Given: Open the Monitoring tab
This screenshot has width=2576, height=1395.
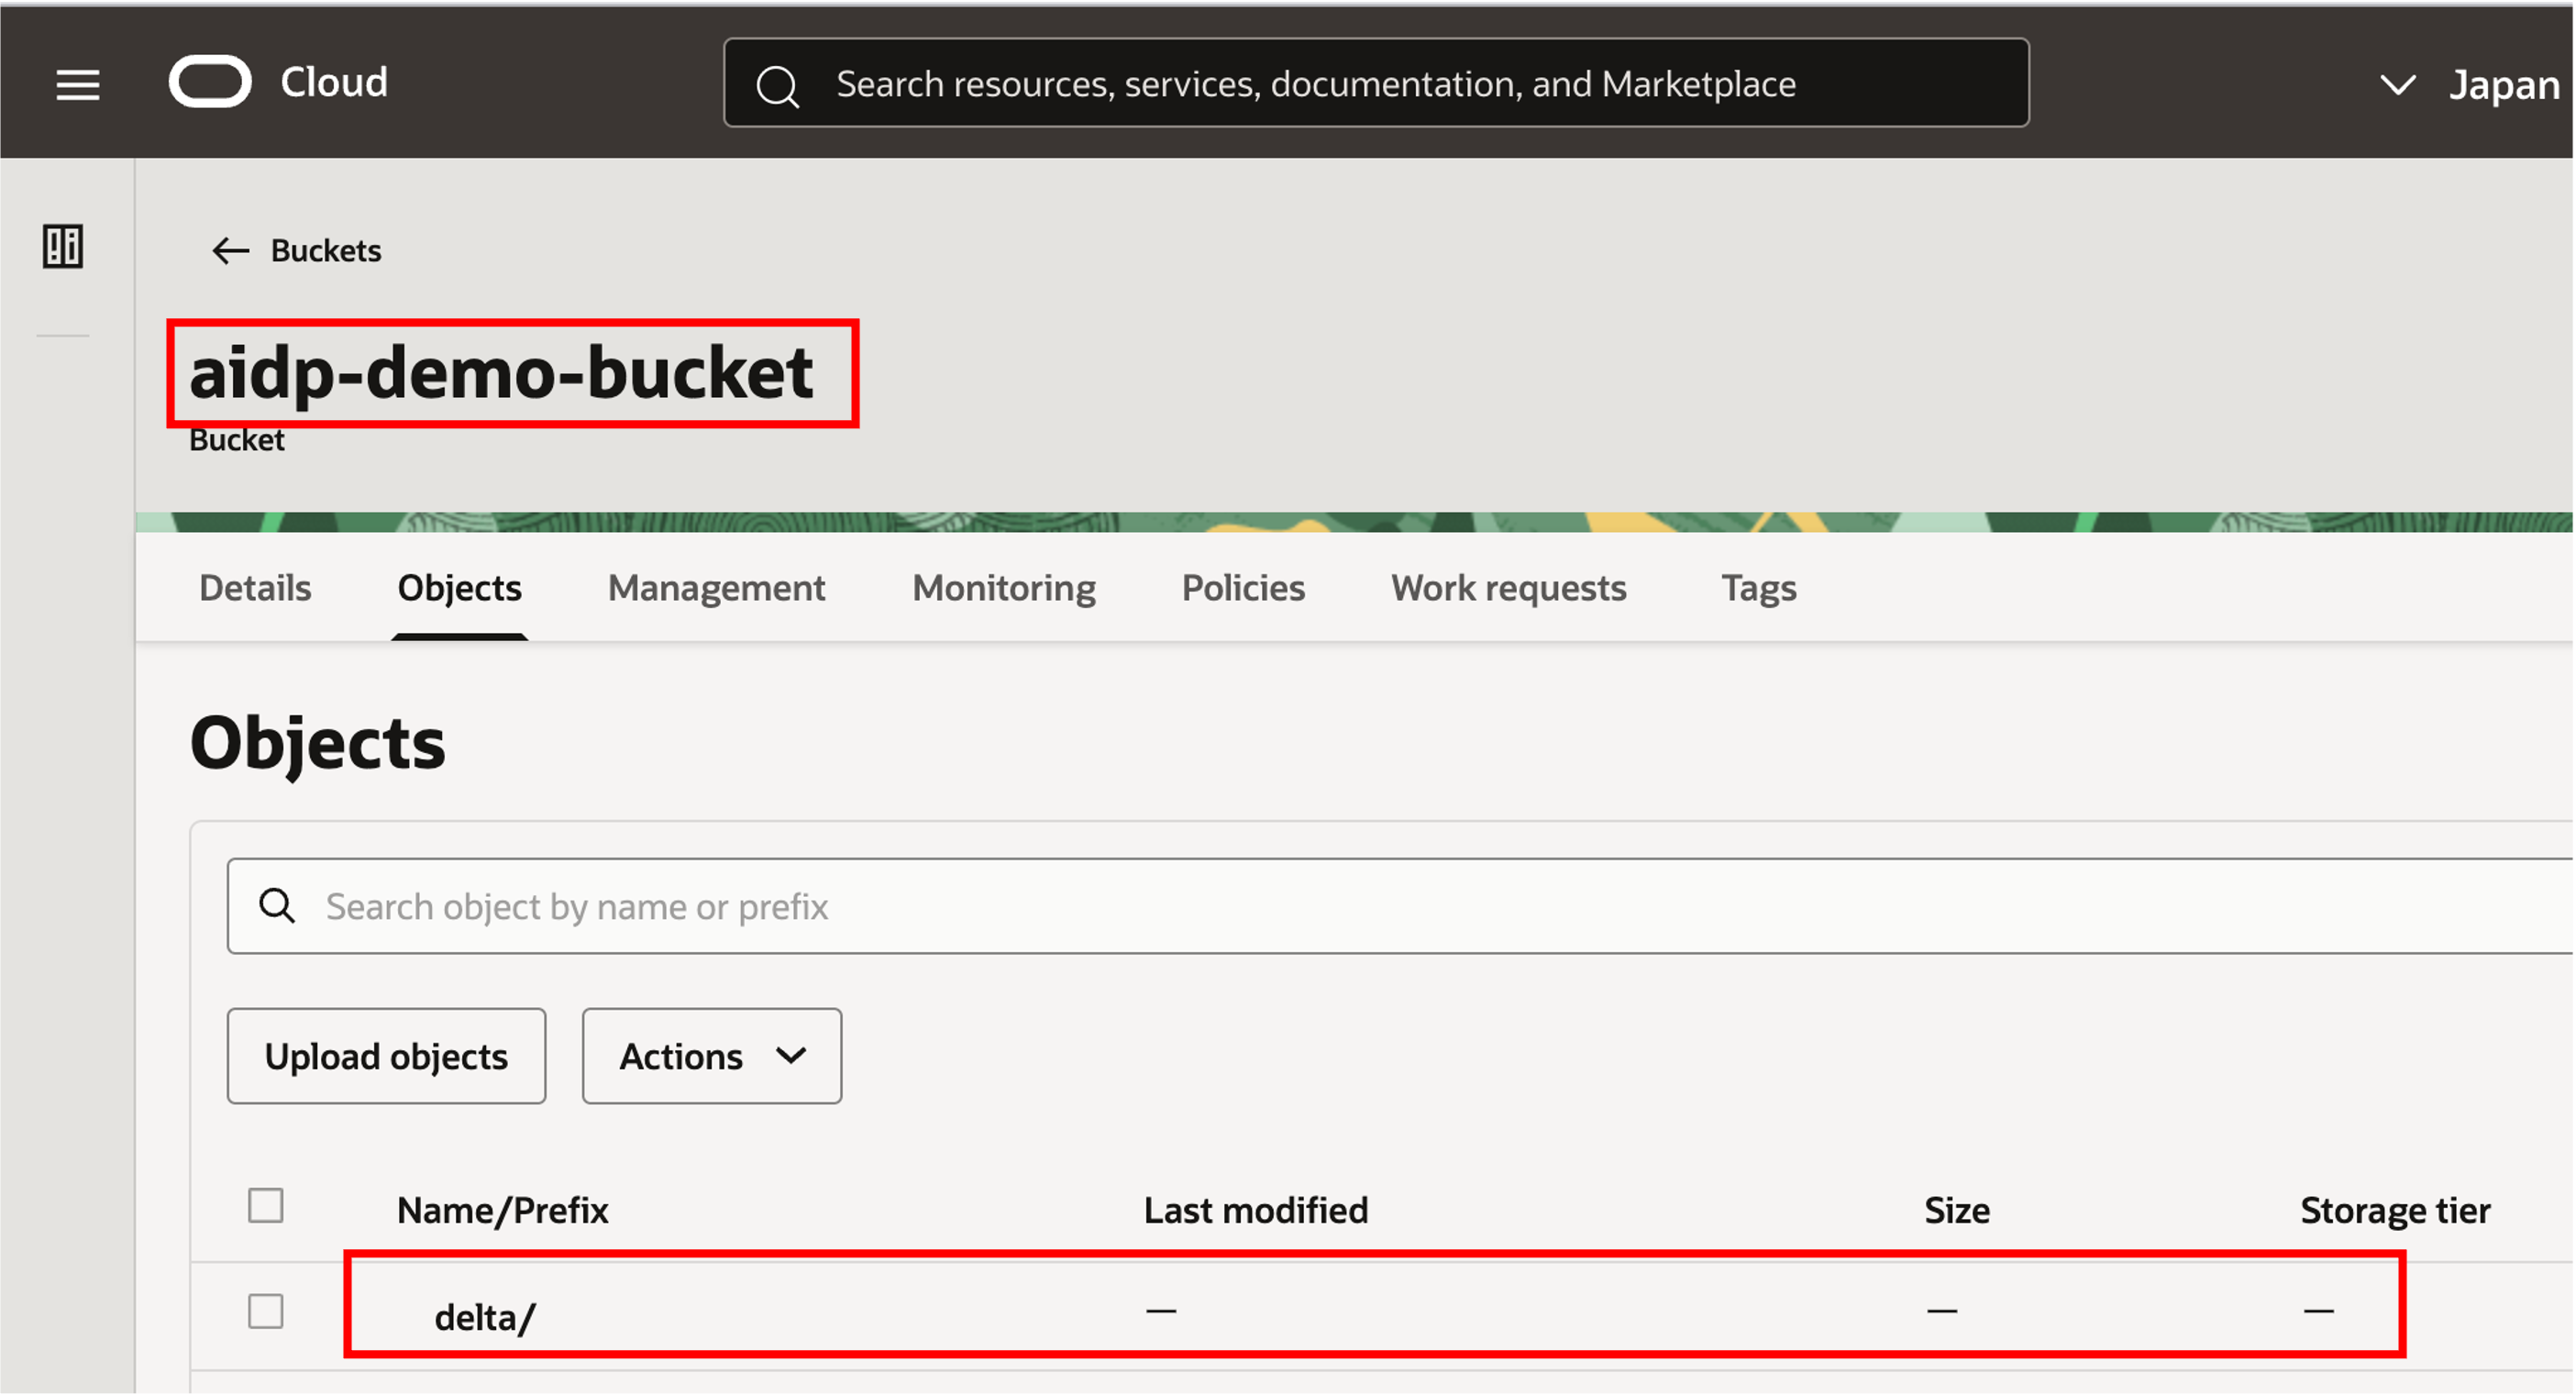Looking at the screenshot, I should (1004, 588).
